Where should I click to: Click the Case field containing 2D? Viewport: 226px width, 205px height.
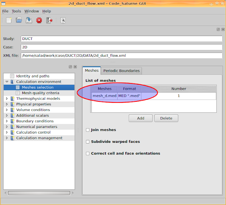coord(121,47)
